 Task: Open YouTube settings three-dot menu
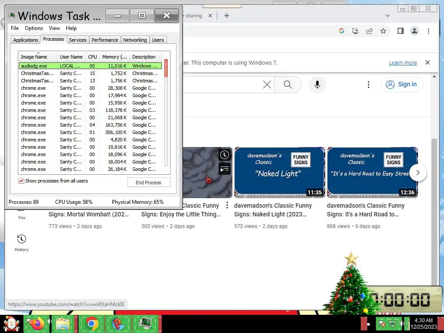pos(368,85)
